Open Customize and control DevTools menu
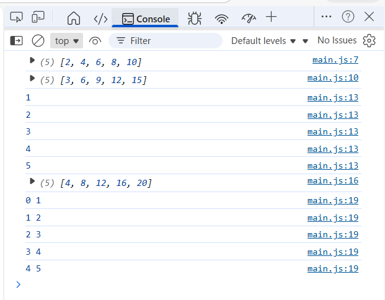The image size is (385, 300). (x=327, y=17)
